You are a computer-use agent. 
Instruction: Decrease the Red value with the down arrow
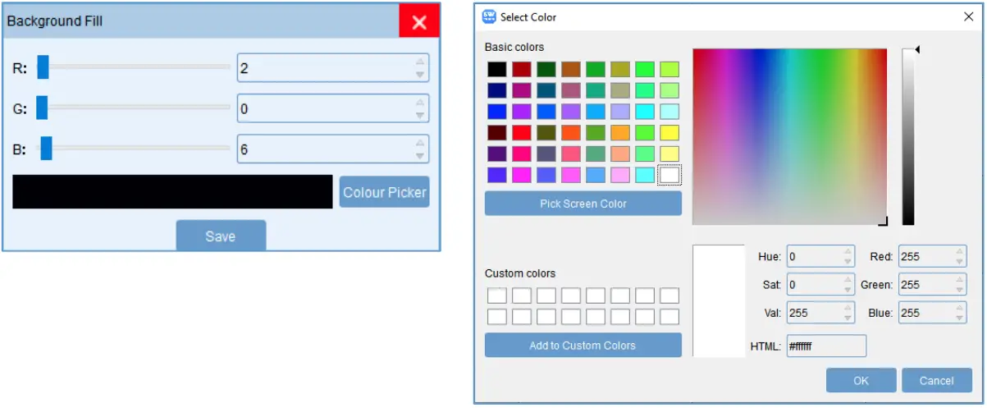960,262
